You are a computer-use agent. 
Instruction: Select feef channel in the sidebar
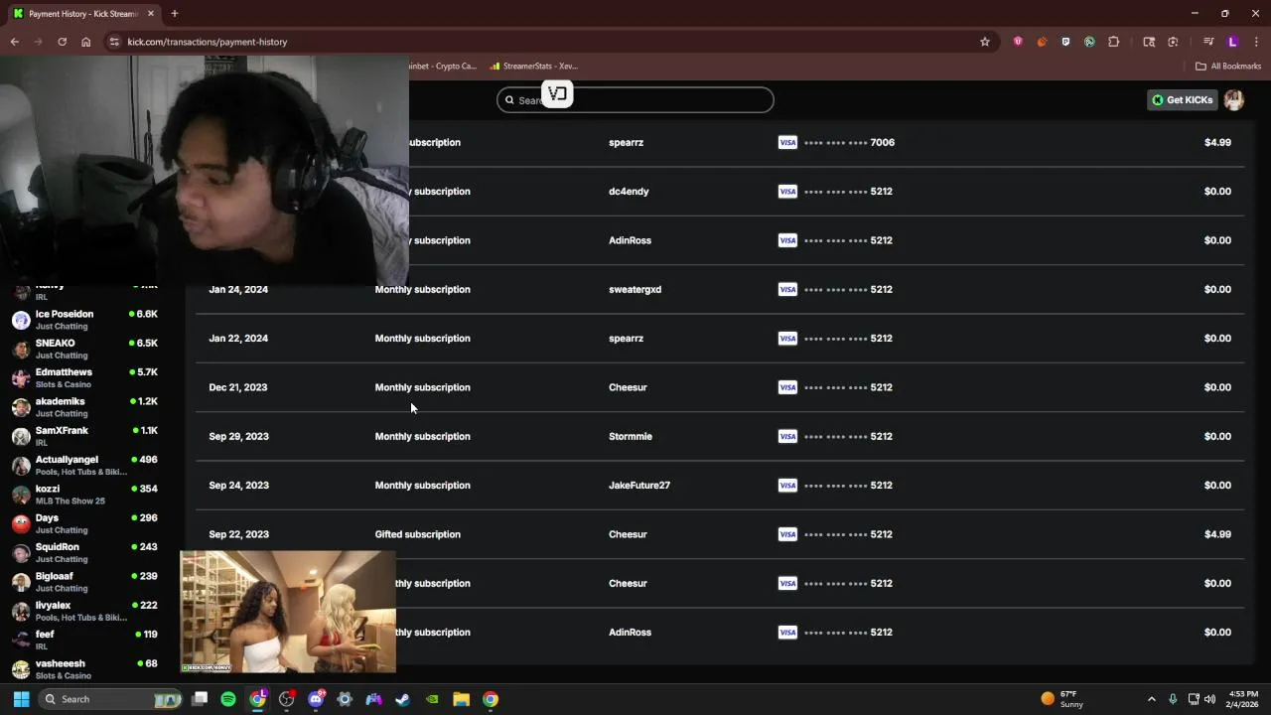point(85,640)
